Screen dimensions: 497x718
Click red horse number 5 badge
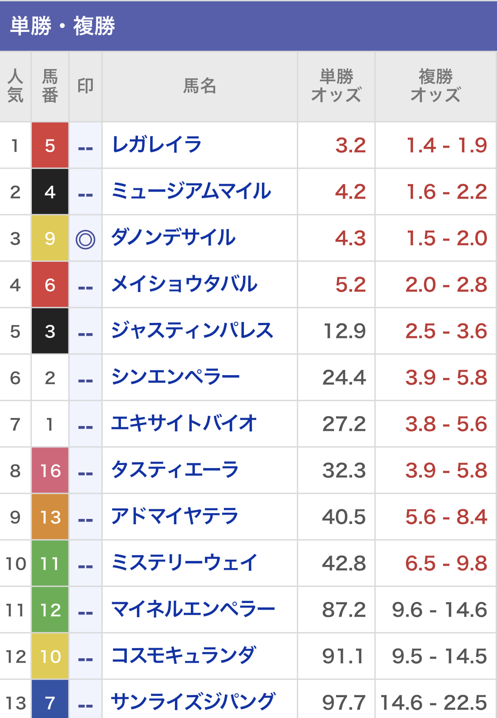[x=50, y=146]
